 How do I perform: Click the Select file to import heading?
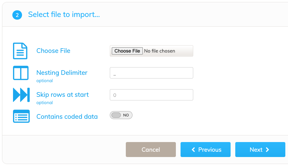64,14
